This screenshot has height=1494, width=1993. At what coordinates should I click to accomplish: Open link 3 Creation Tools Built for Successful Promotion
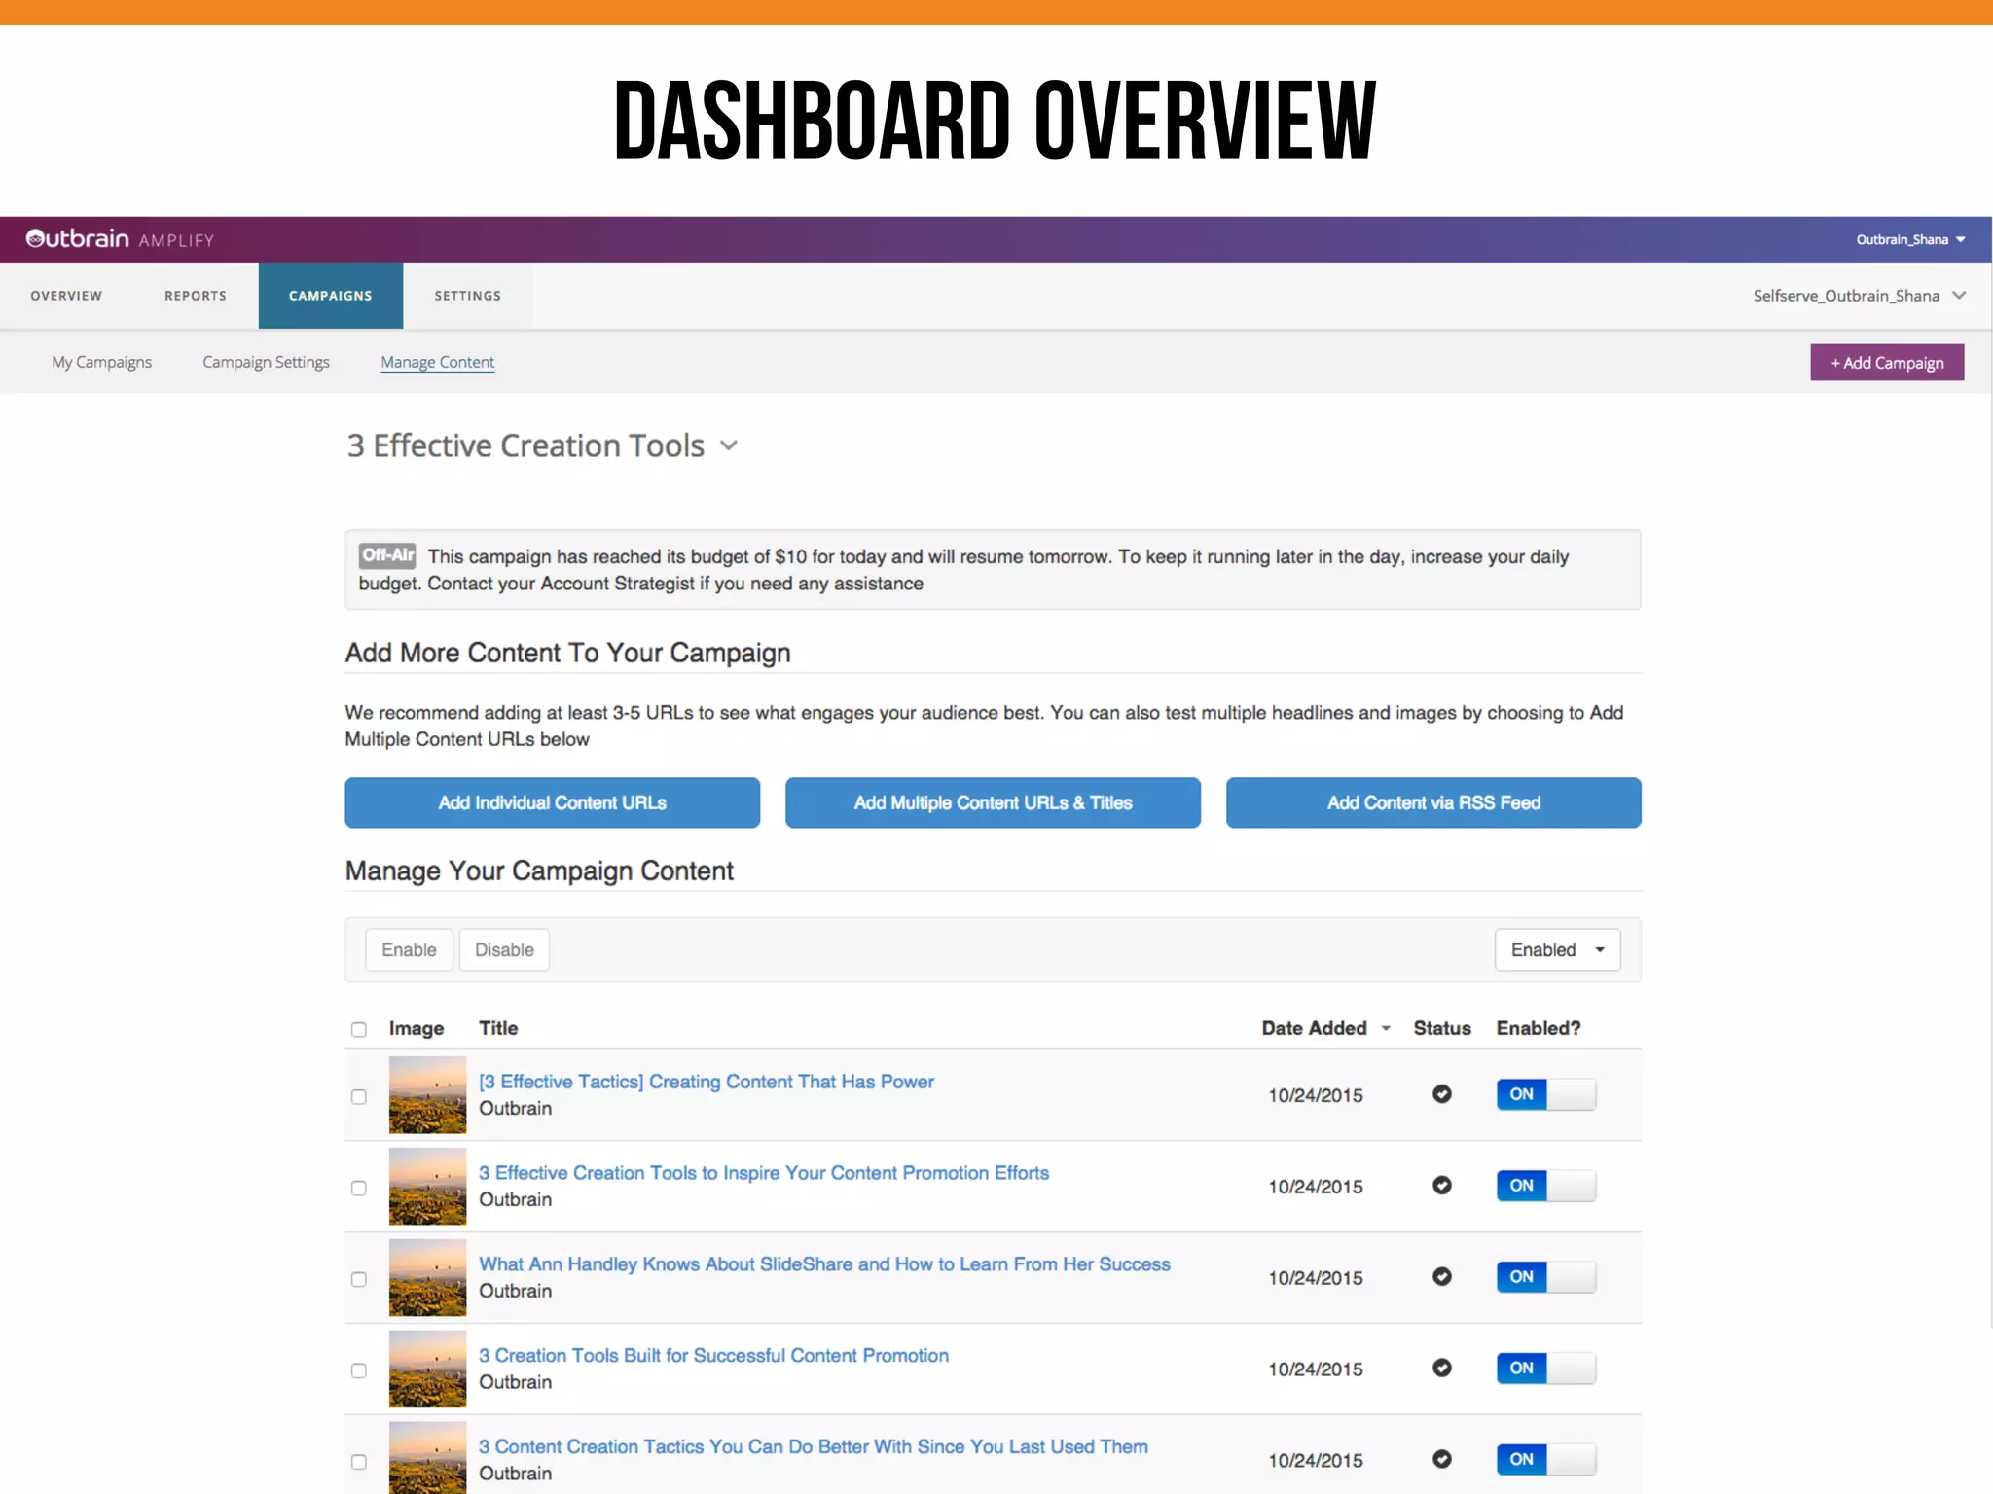tap(714, 1356)
